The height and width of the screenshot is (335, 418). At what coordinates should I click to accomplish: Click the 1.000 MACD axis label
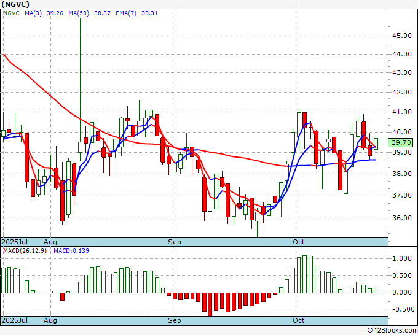402,259
